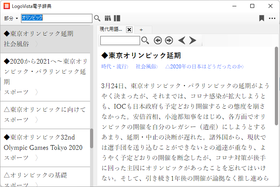Go forward with circled right arrow
This screenshot has height=187, width=280.
coord(169,40)
